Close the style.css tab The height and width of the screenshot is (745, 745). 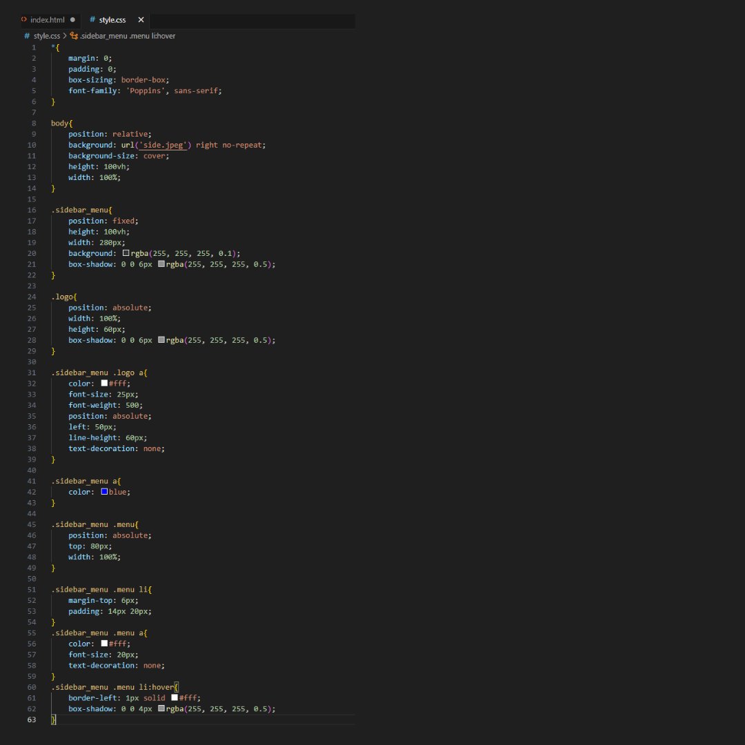pyautogui.click(x=141, y=20)
